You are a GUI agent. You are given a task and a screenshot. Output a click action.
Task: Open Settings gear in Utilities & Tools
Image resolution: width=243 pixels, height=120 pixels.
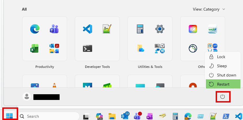click(x=160, y=29)
